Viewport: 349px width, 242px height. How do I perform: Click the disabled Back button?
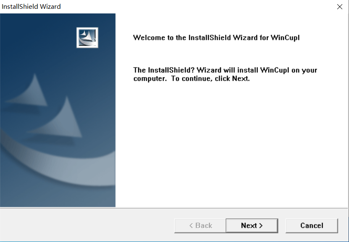pos(200,226)
